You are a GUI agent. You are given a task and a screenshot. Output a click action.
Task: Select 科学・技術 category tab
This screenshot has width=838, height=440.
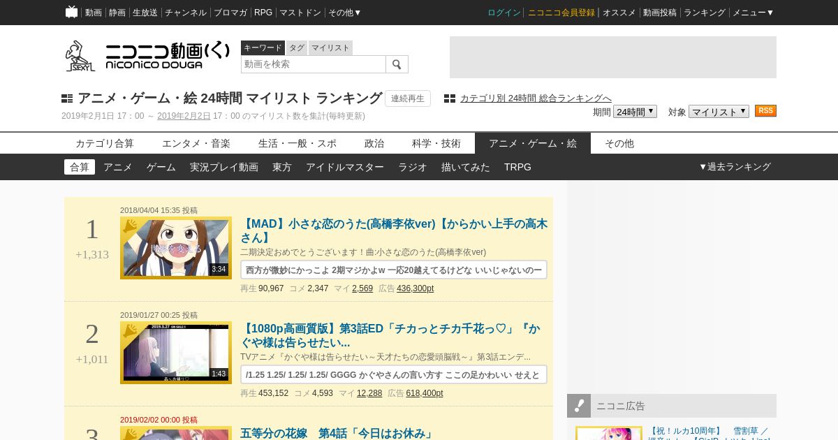click(436, 143)
